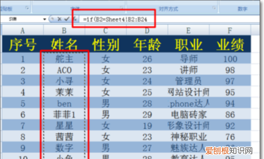Click age cell 26
Screen dimensions: 264x159
(x=147, y=59)
